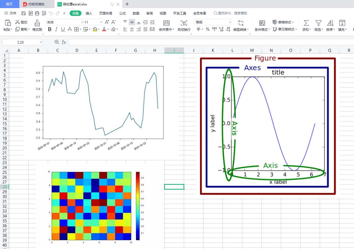Open the 数据 ribbon tab
The width and height of the screenshot is (354, 249).
(136, 13)
